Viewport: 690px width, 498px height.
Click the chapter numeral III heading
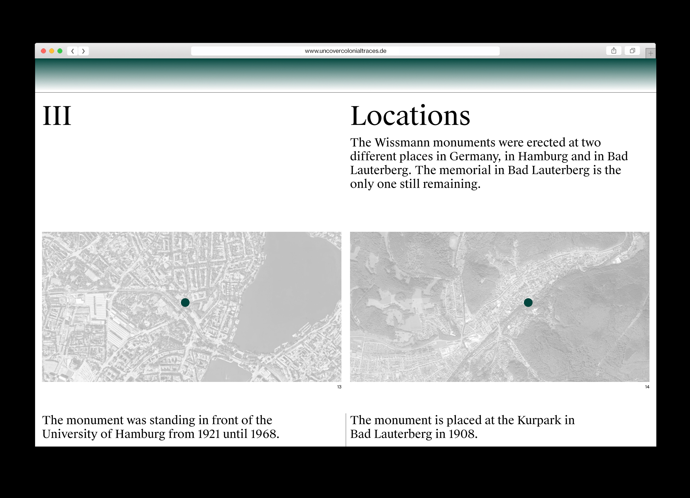(57, 116)
